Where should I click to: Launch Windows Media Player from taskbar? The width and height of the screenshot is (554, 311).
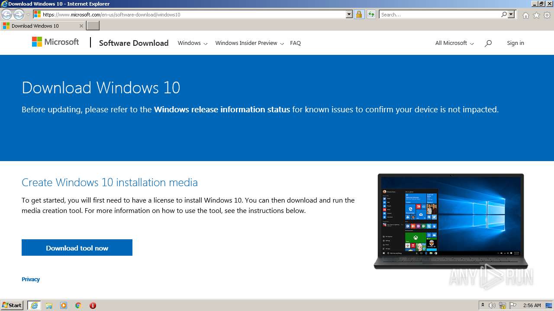tap(64, 305)
